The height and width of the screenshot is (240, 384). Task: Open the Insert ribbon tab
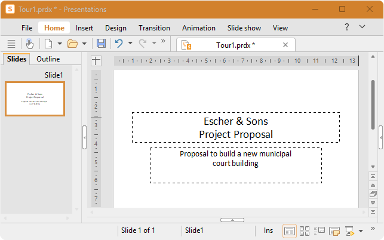(84, 28)
